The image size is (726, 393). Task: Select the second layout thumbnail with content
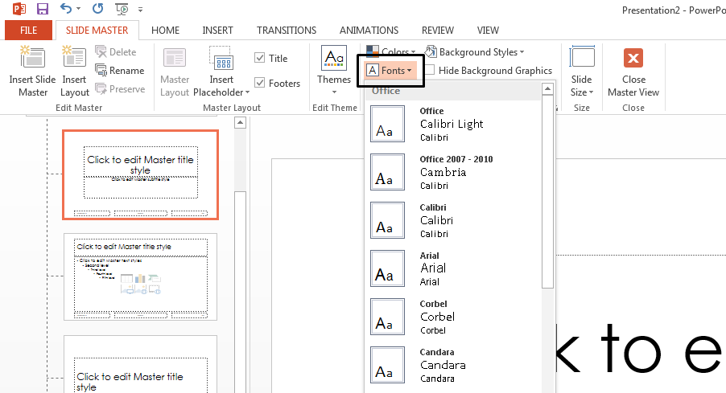pos(141,277)
